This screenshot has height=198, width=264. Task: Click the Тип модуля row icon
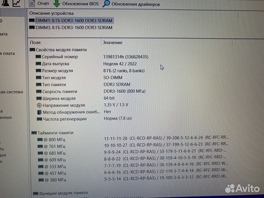coord(39,77)
